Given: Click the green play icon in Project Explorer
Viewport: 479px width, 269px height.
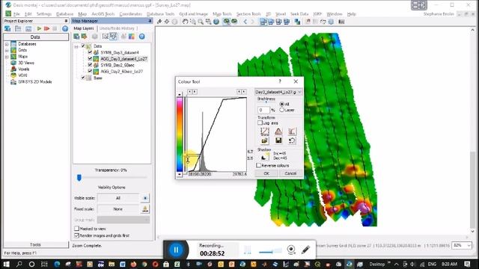Looking at the screenshot, I should 39,28.
